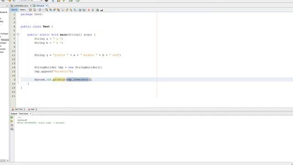The width and height of the screenshot is (293, 165).
Task: Close the LookAndSay.java tab
Action: 31,6
